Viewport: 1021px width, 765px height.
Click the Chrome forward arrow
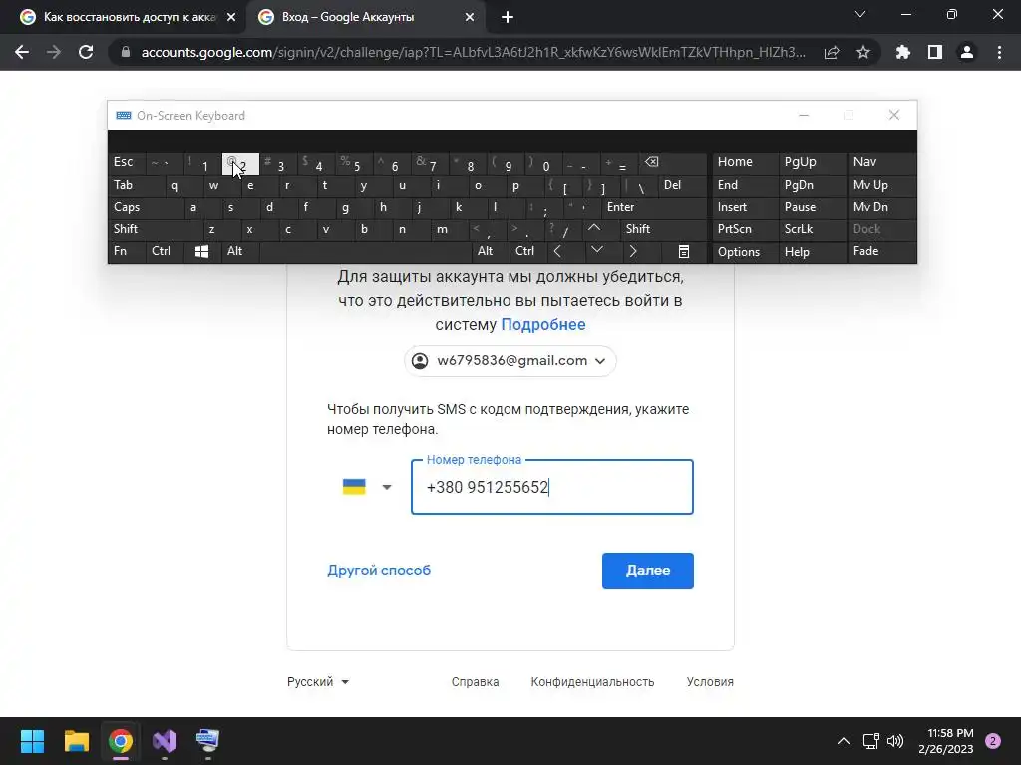click(x=54, y=52)
